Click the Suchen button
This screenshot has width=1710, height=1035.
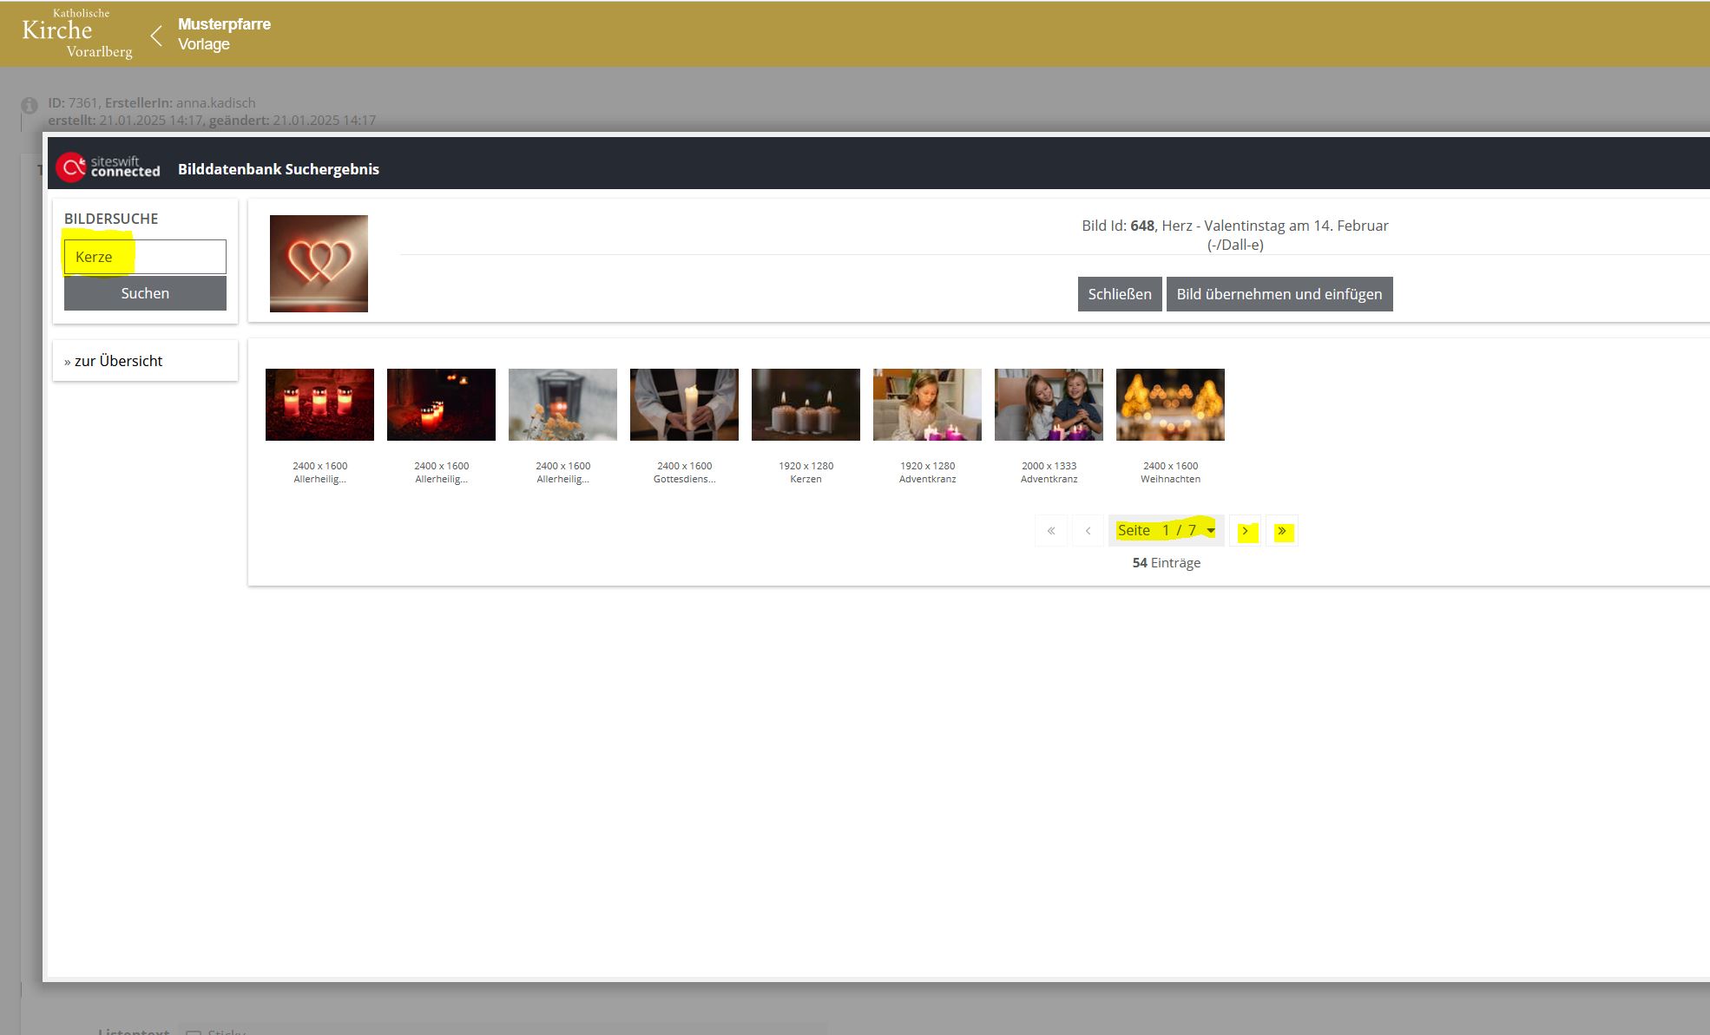[x=145, y=293]
